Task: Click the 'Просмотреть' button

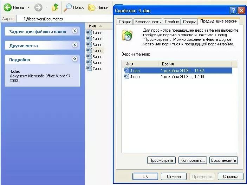Action: point(161,160)
